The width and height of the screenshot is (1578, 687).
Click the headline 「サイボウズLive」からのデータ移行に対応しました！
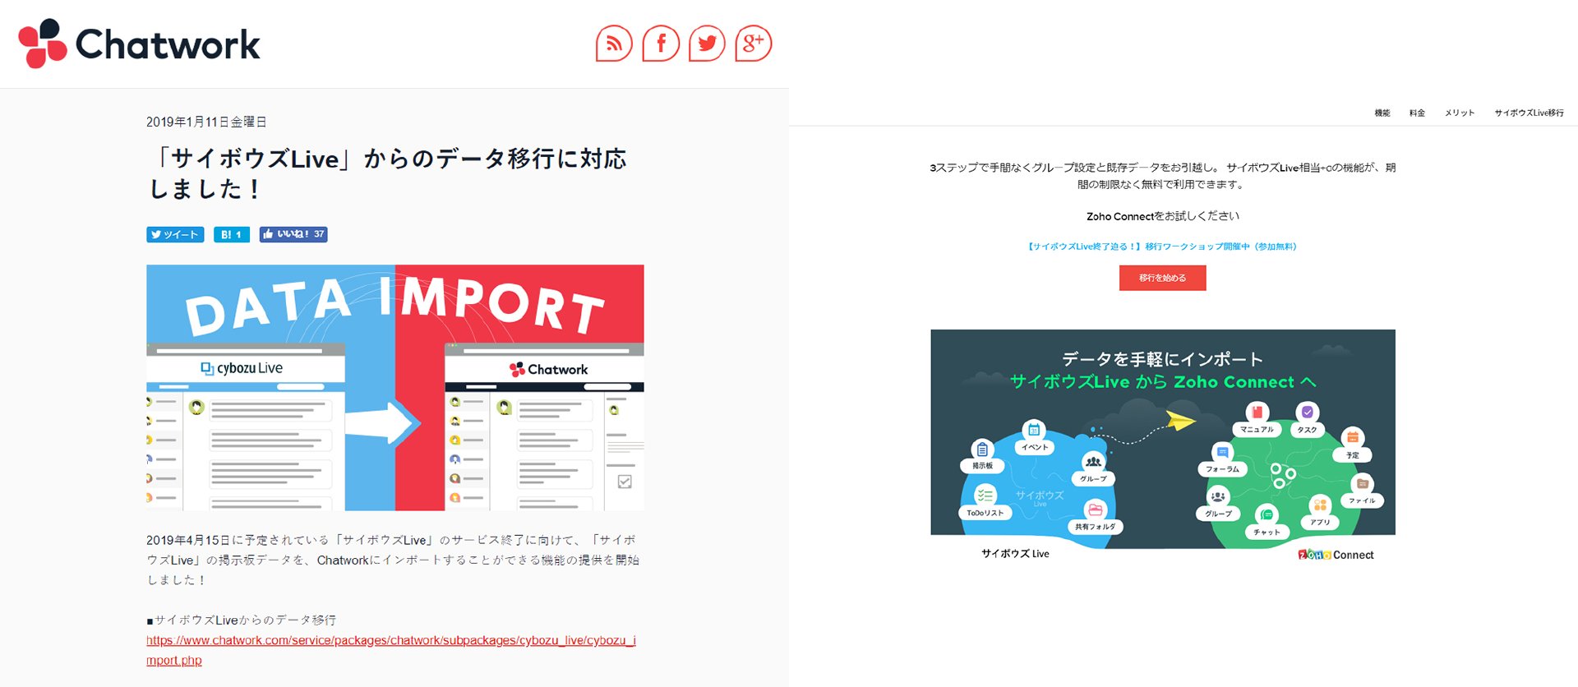[x=387, y=173]
